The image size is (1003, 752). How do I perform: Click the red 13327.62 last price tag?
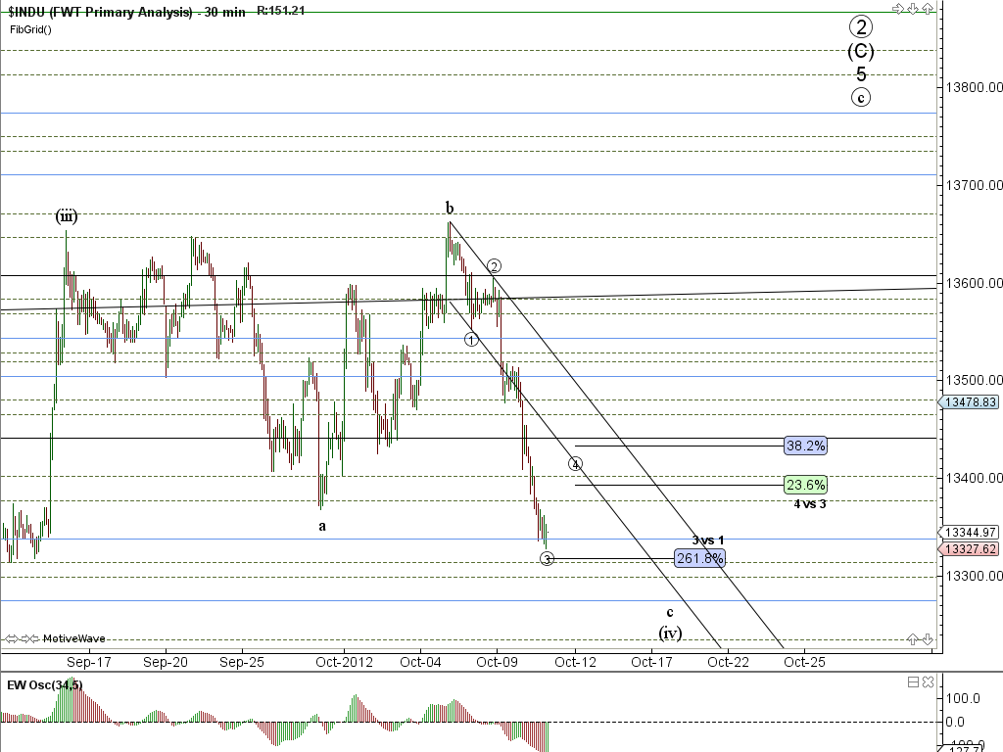pos(968,549)
